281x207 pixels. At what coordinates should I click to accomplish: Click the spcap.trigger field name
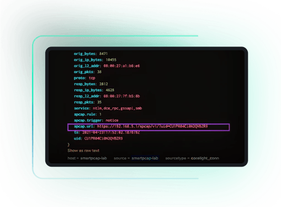88,120
